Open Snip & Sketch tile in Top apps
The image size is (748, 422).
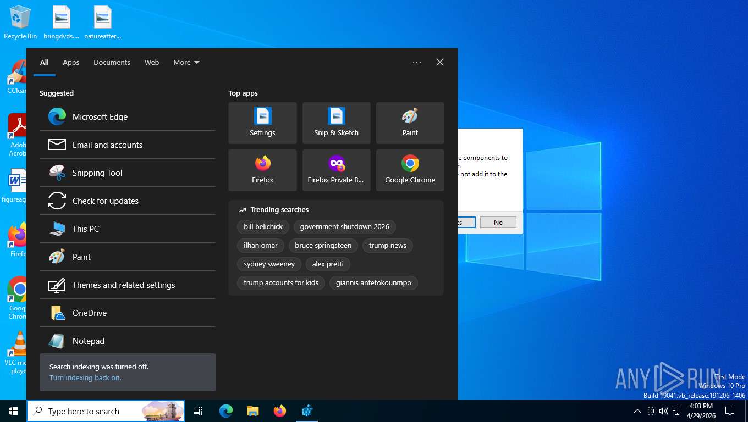pos(336,123)
